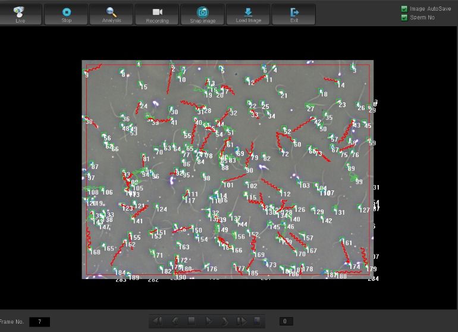Start Recording video
Viewport: 458px width, 332px height.
click(x=157, y=14)
